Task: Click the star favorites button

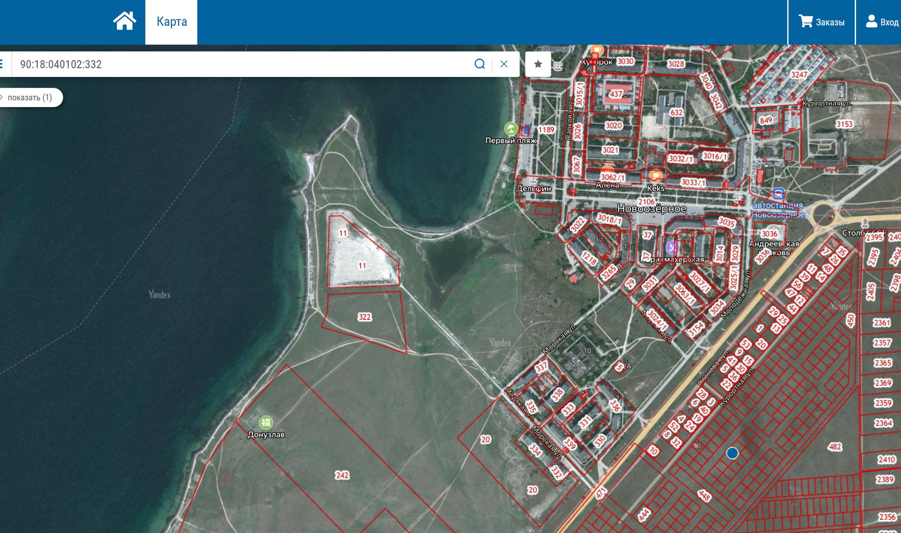Action: [x=538, y=64]
